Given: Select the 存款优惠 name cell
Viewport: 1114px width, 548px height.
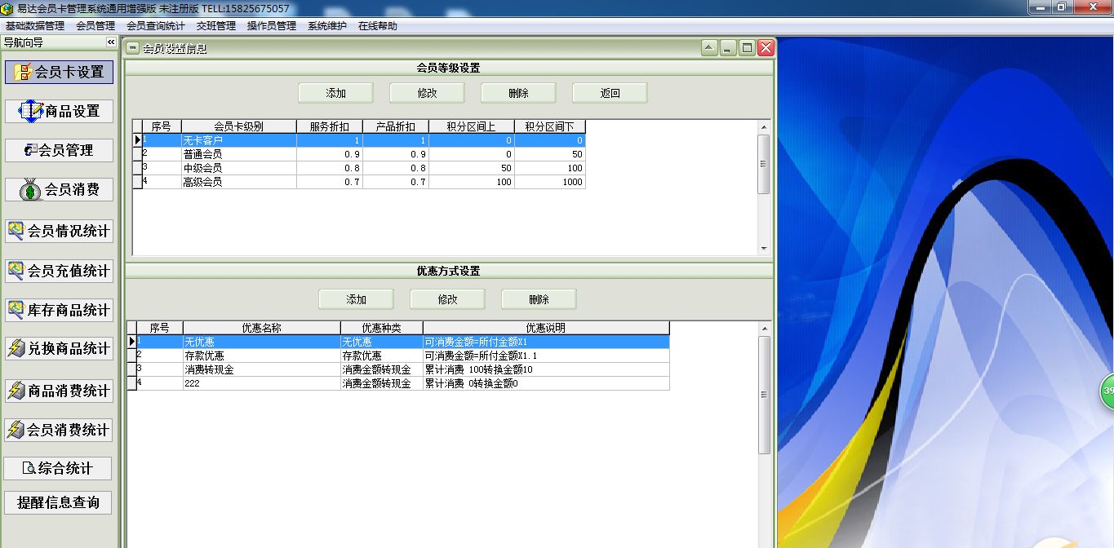Looking at the screenshot, I should point(262,356).
